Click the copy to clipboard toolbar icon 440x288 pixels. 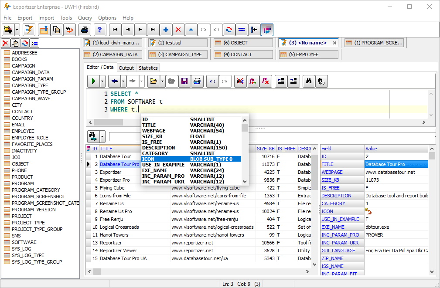pos(56,30)
